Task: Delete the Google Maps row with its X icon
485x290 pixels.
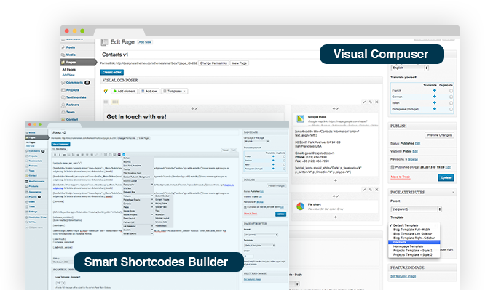Action: click(376, 102)
